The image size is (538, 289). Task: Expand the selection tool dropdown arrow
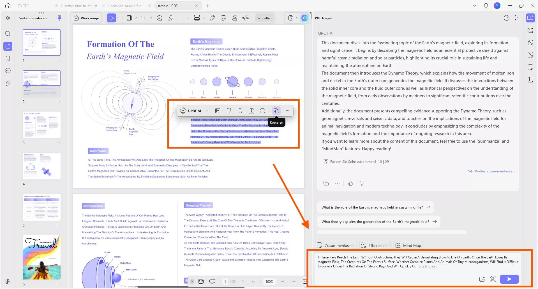(118, 18)
